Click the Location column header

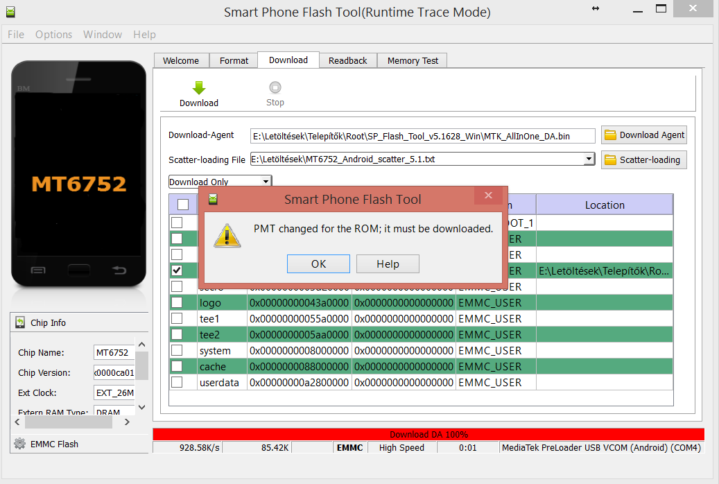click(x=605, y=205)
